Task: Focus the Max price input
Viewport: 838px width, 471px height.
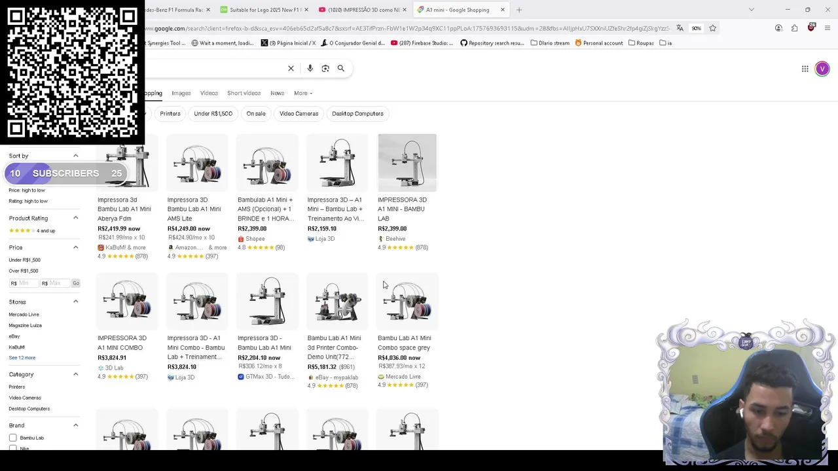Action: click(55, 283)
